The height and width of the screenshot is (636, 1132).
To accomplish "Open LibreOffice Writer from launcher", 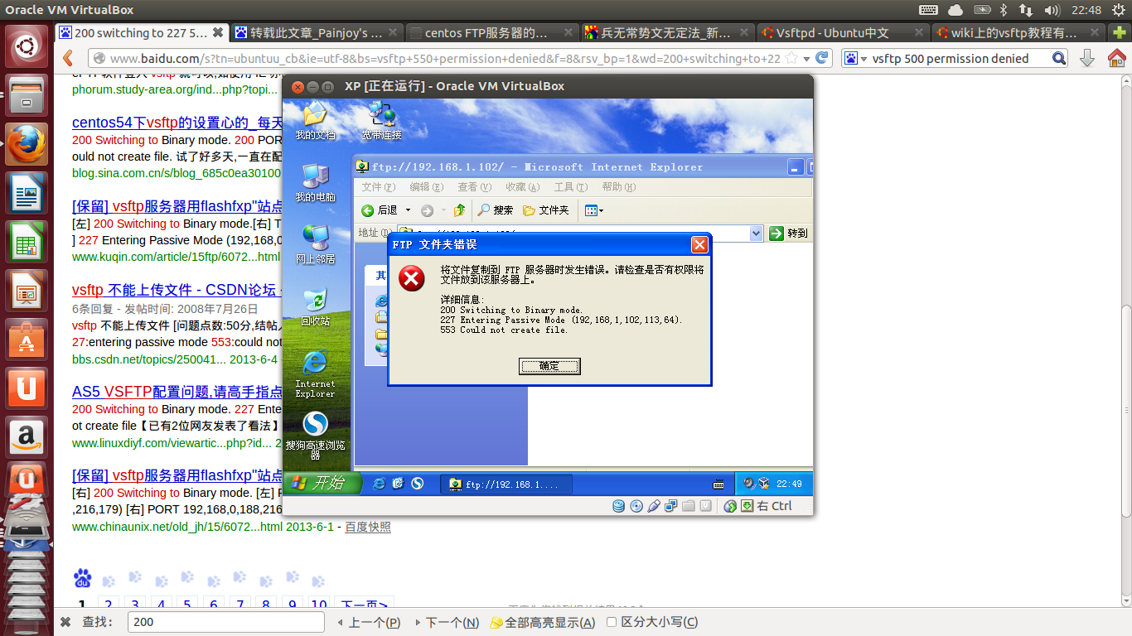I will (x=27, y=194).
